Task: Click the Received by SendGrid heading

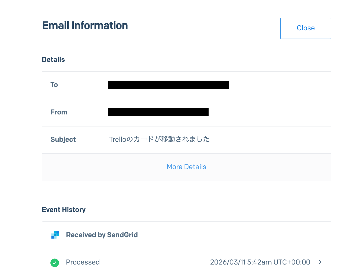Action: 102,235
